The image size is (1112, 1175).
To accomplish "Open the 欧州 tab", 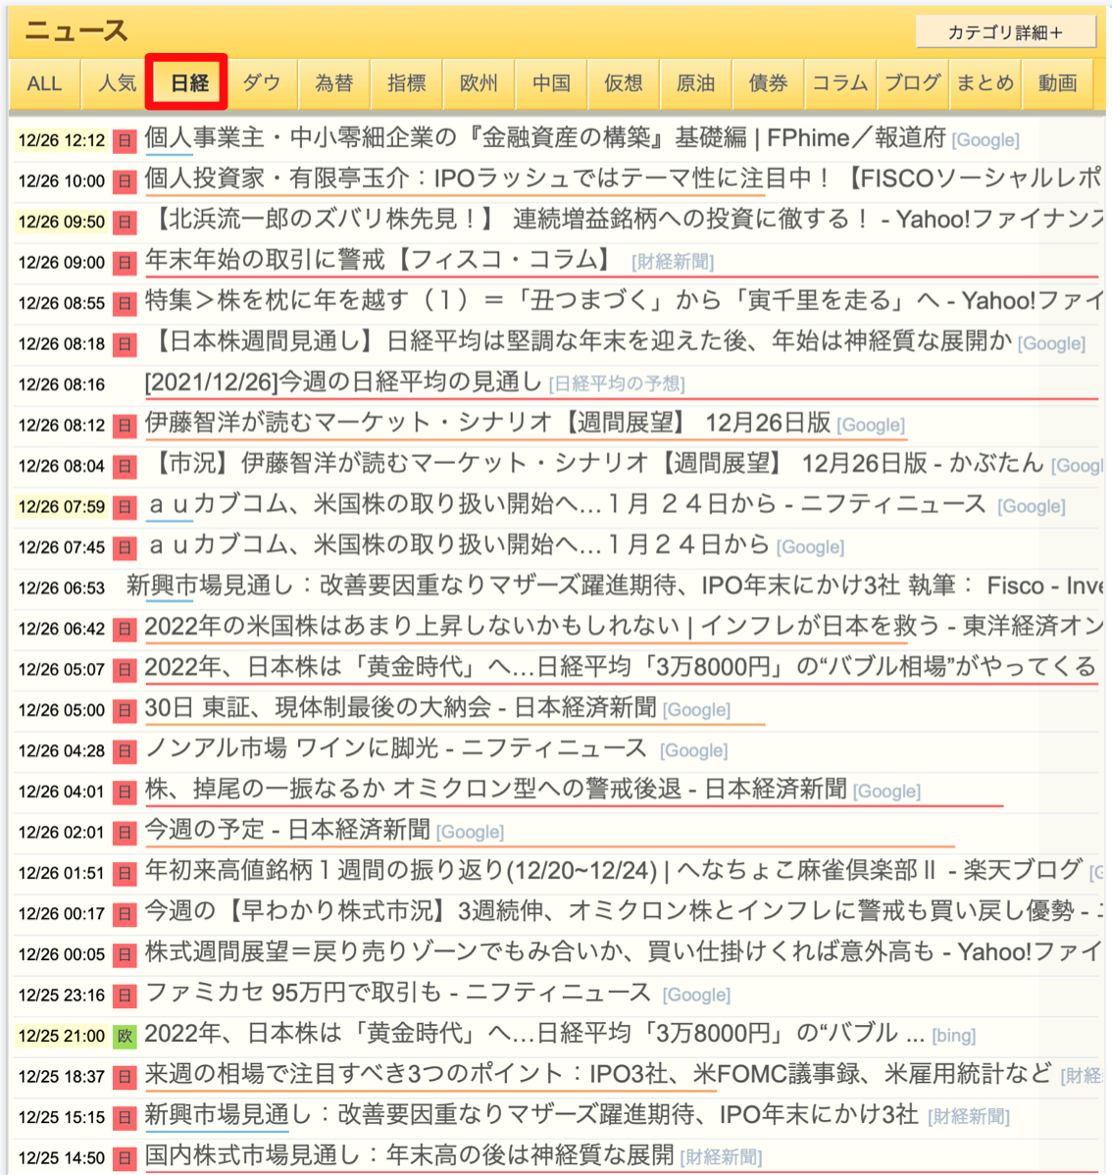I will click(x=479, y=83).
